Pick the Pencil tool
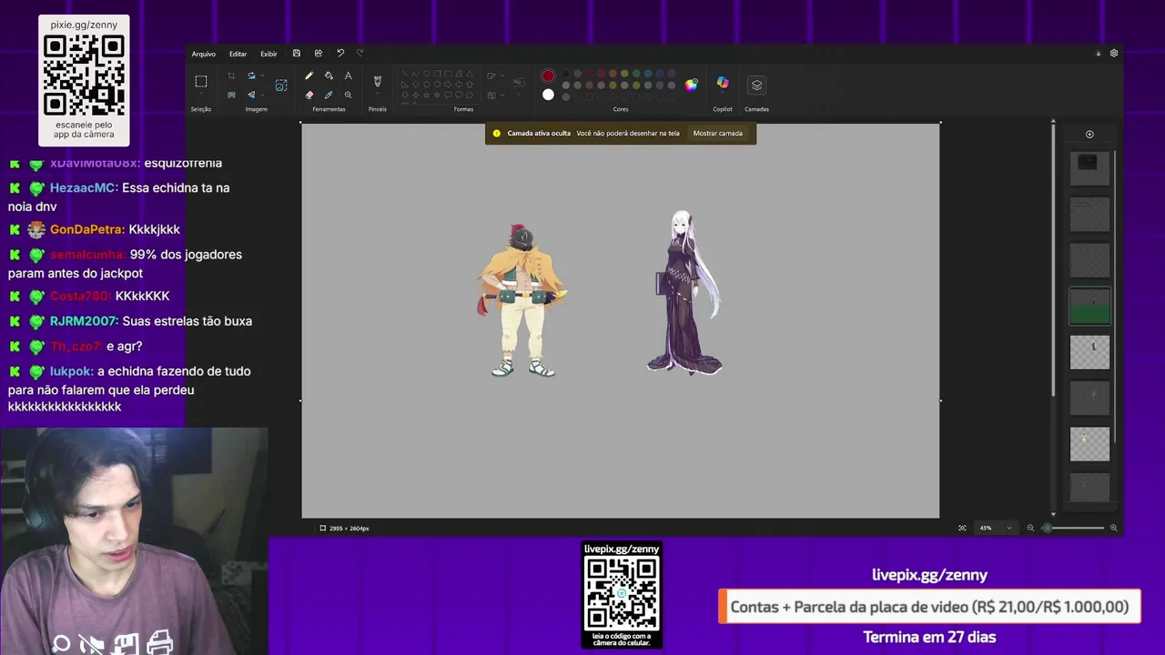Screen dimensions: 1165x655 point(309,76)
